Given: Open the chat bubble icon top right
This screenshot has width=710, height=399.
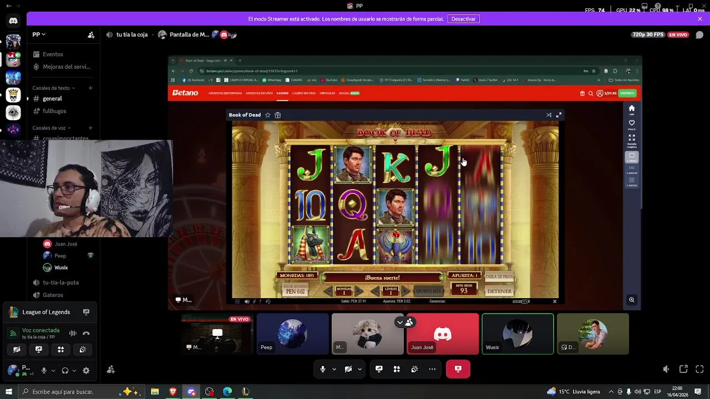Looking at the screenshot, I should tap(699, 34).
